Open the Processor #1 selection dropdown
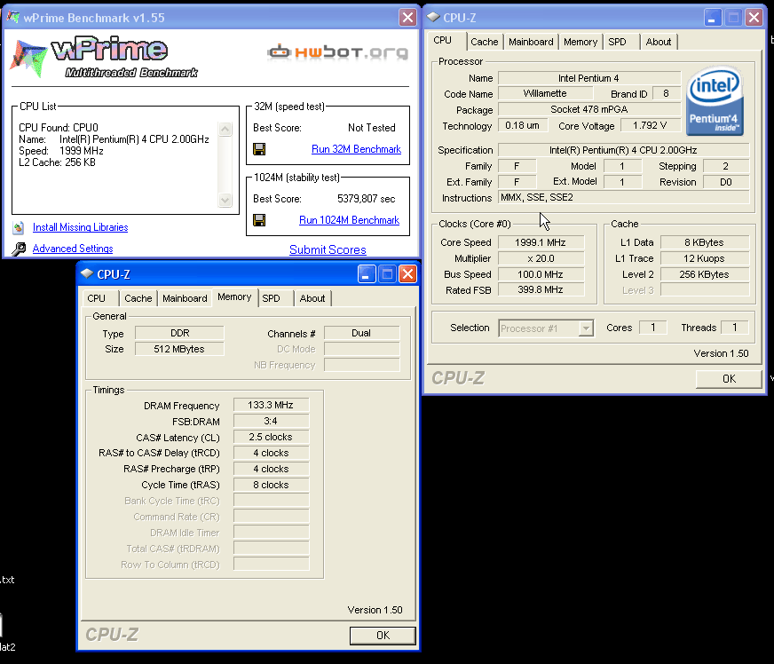The image size is (774, 664). 586,328
